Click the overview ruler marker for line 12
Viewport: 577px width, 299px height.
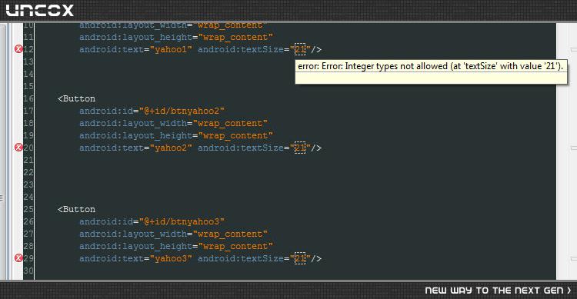[573, 49]
